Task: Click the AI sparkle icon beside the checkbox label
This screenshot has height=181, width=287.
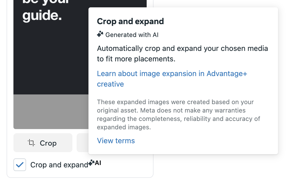Action: 91,163
